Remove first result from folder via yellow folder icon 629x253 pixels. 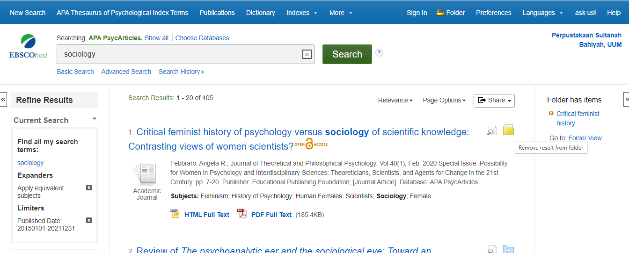pyautogui.click(x=508, y=130)
